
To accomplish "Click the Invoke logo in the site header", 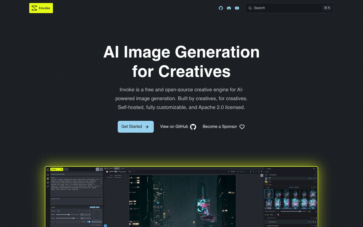I will 41,8.
